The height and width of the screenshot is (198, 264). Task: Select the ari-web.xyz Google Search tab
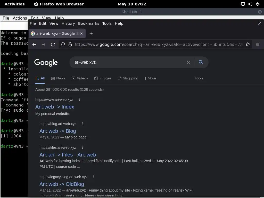[57, 34]
